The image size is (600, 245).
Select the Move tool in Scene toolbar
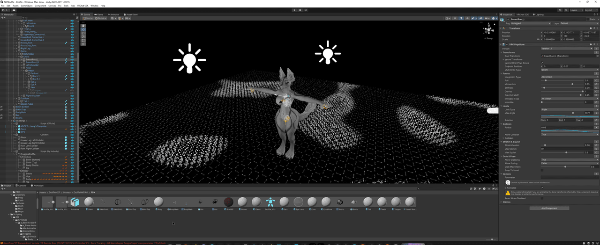pyautogui.click(x=83, y=29)
